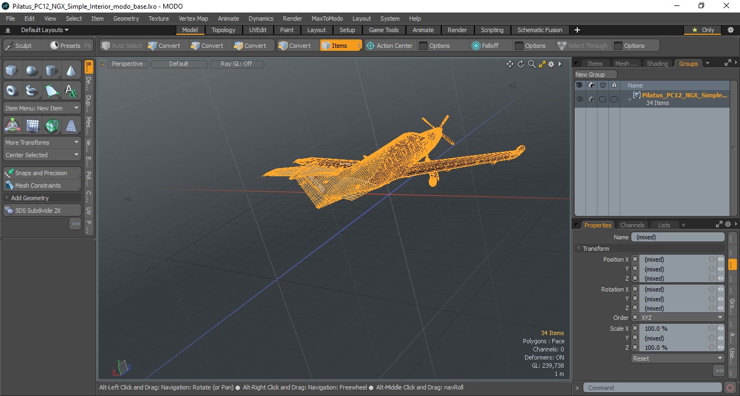Click the Command record circle icon
This screenshot has height=396, width=740.
tap(731, 388)
